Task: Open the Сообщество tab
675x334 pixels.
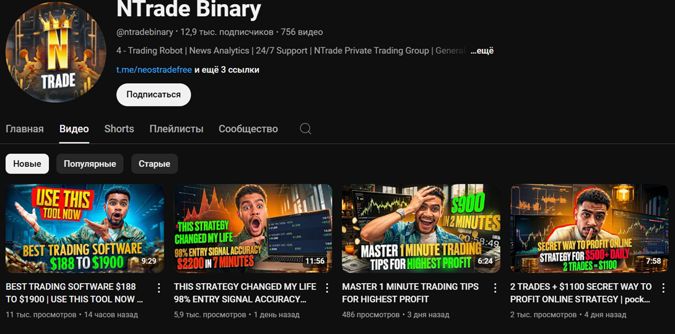Action: pyautogui.click(x=248, y=129)
